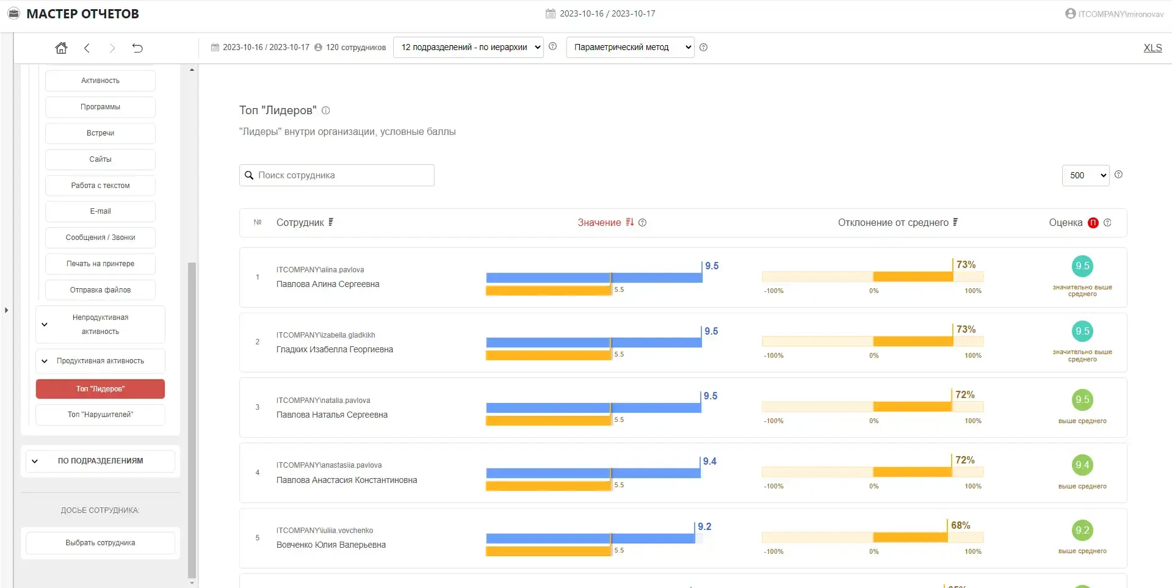Select the Сайты sidebar item
1172x588 pixels.
click(x=100, y=159)
